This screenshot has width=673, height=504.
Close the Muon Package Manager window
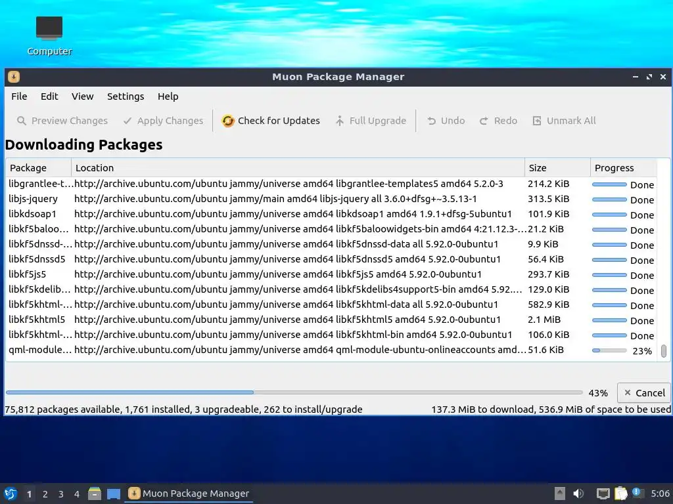point(663,77)
